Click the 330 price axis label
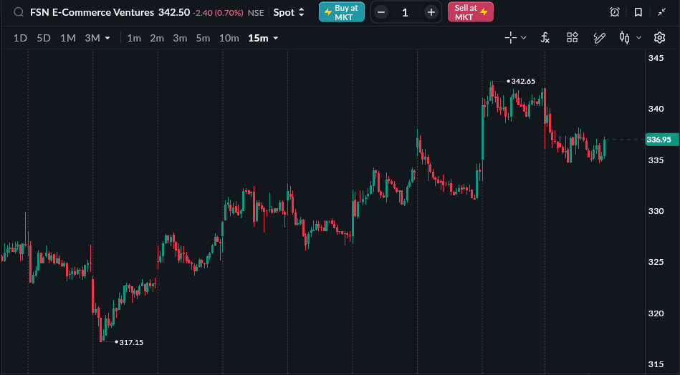This screenshot has width=680, height=375. [x=656, y=211]
